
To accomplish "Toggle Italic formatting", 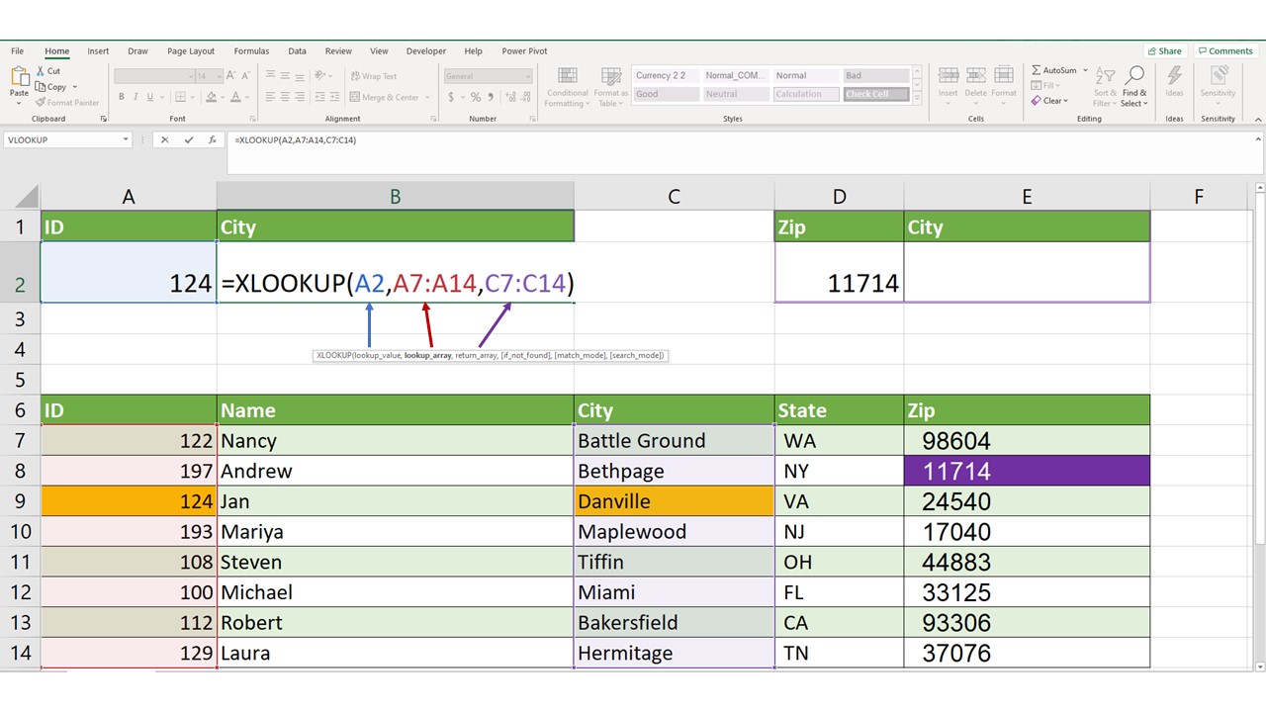I will pos(136,97).
